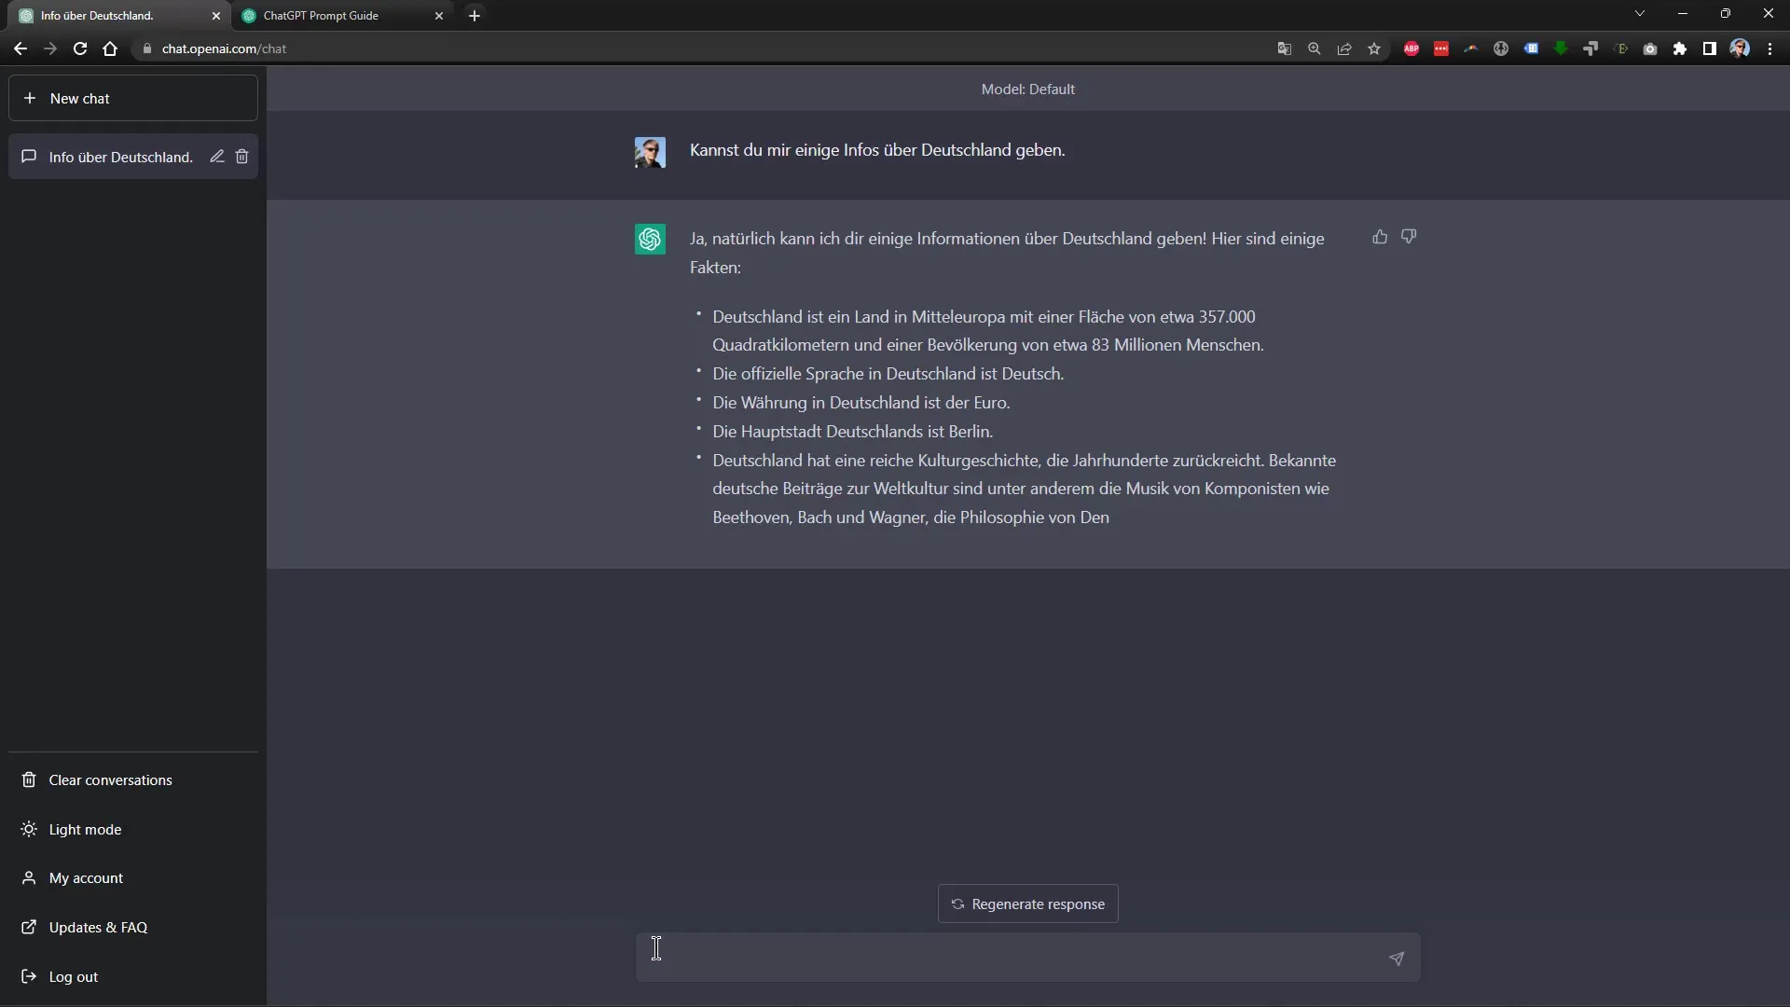Viewport: 1790px width, 1007px height.
Task: Click the ChatGPT user avatar icon
Action: [651, 151]
